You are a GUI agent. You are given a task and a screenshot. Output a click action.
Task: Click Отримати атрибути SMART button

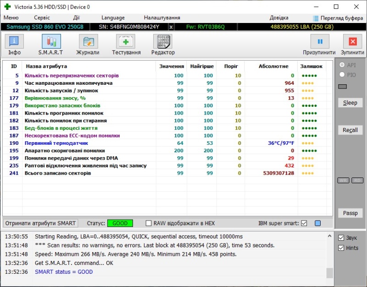point(40,223)
